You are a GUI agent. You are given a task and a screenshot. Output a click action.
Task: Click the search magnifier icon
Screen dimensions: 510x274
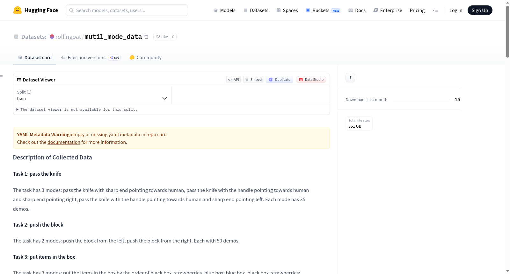click(x=71, y=10)
